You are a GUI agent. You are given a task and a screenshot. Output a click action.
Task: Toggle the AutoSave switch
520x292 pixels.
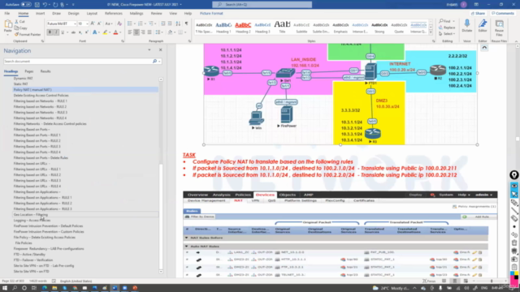[26, 5]
